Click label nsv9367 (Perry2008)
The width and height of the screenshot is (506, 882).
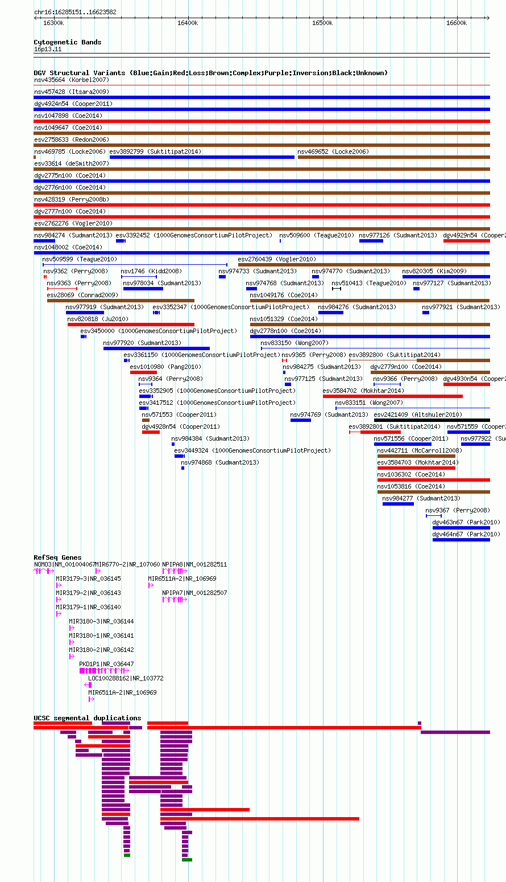(x=458, y=510)
